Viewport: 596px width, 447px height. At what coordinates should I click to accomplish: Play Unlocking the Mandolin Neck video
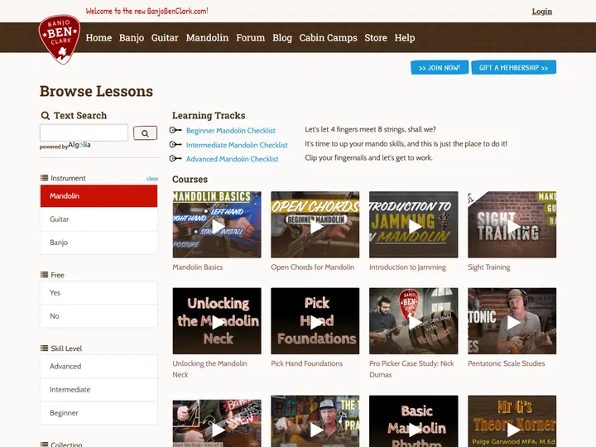pyautogui.click(x=217, y=321)
